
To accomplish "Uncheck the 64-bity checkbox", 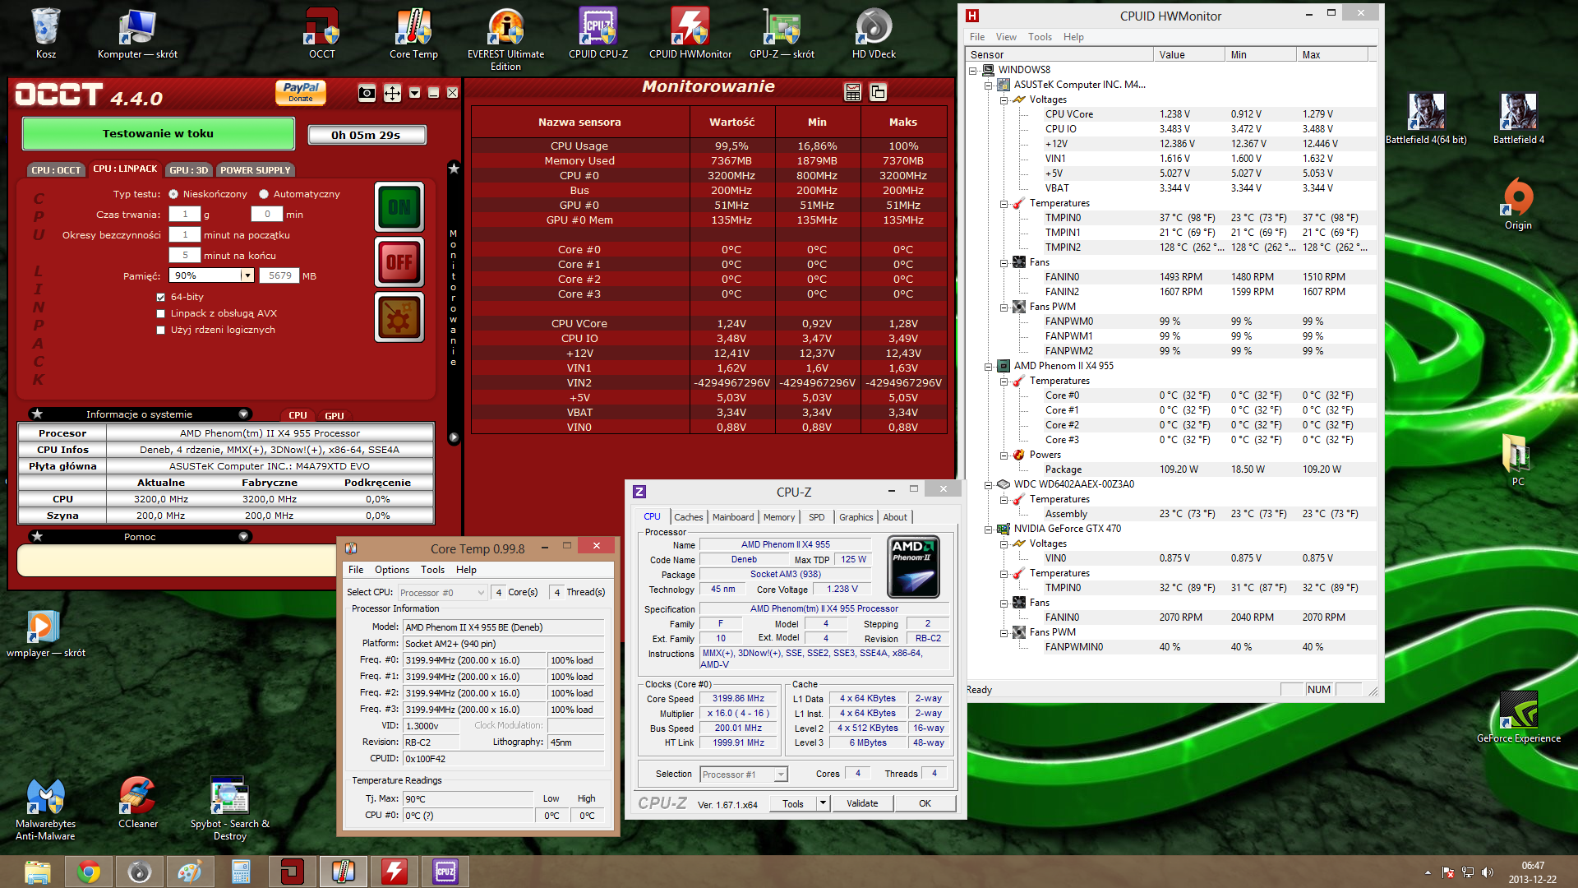I will pos(161,297).
